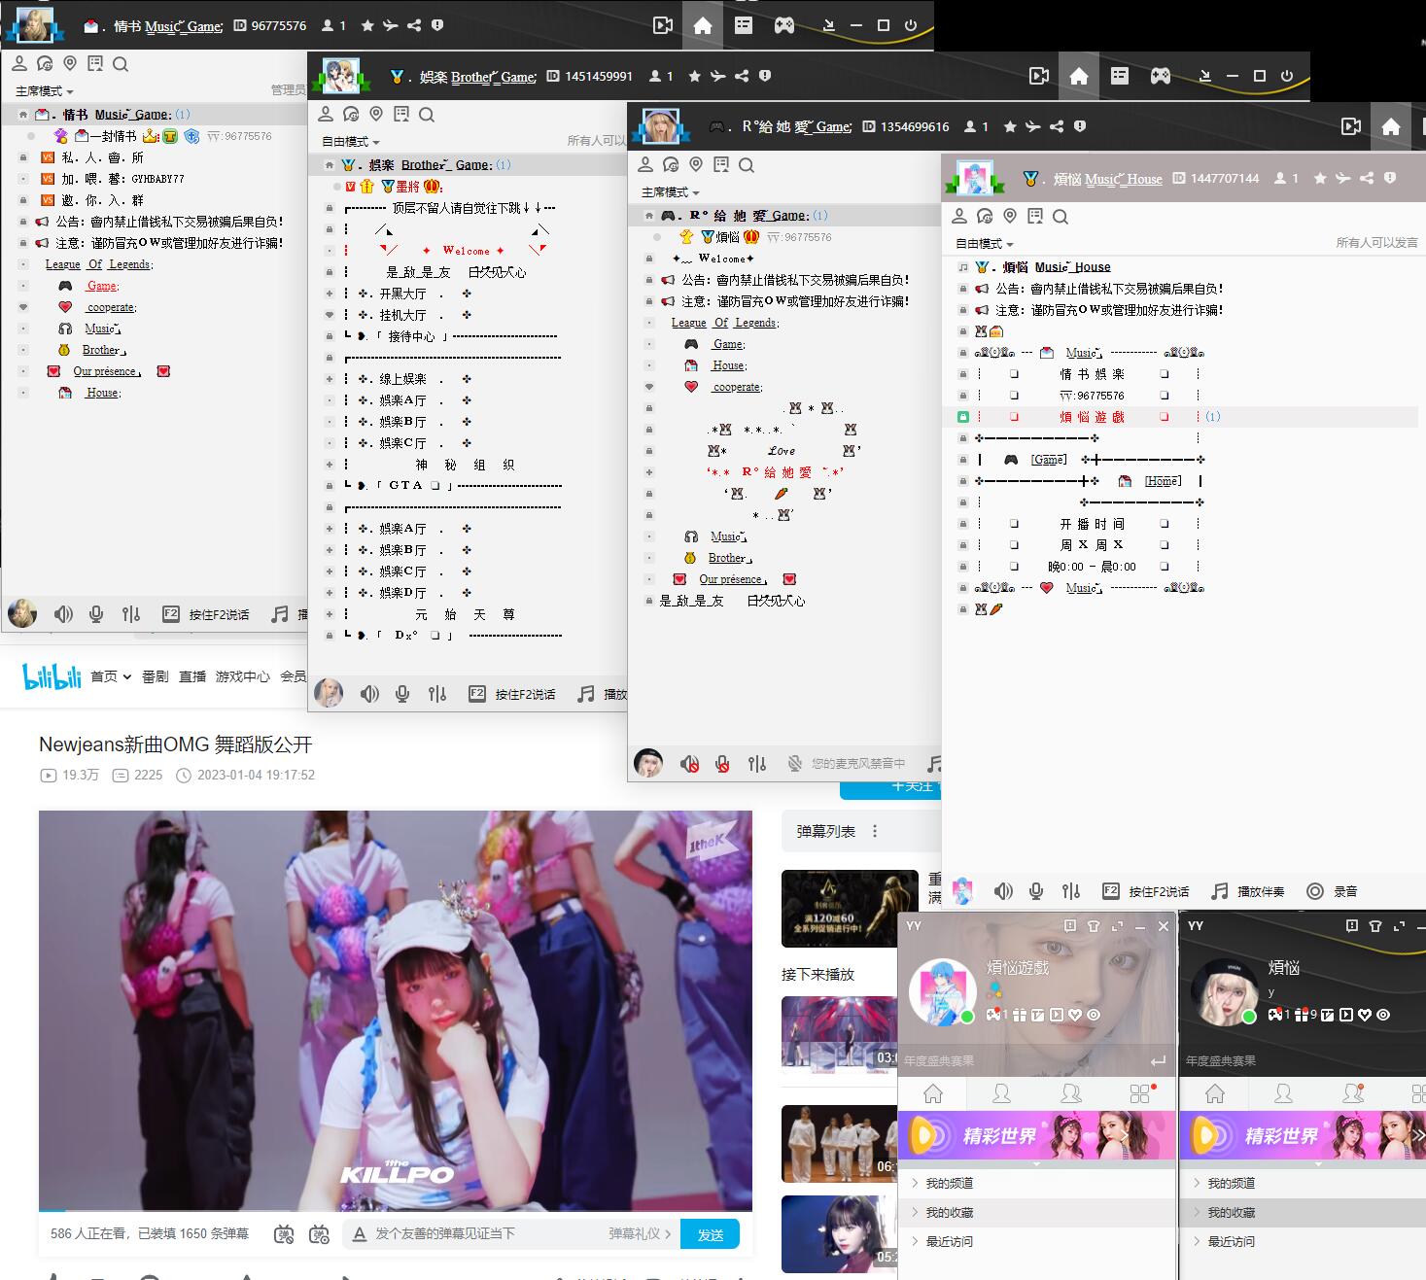Click the location pin in 情书 window toolbar
The height and width of the screenshot is (1280, 1426).
point(70,64)
